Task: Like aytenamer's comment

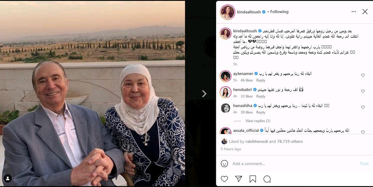Action: (363, 75)
